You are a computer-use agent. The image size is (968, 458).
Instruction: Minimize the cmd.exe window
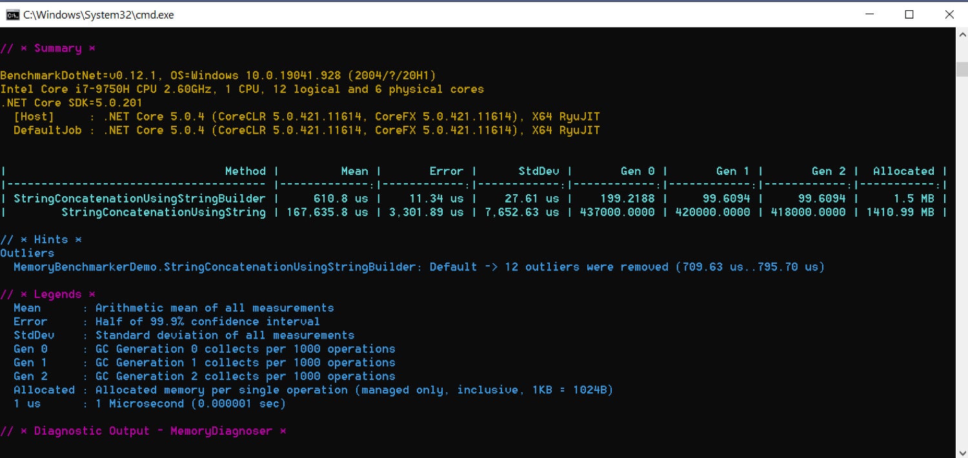869,14
